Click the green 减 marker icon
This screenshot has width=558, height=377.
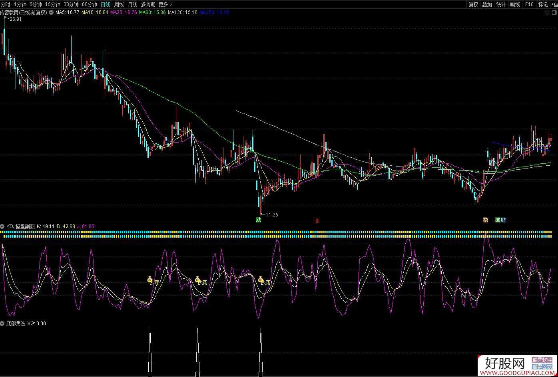coord(498,220)
